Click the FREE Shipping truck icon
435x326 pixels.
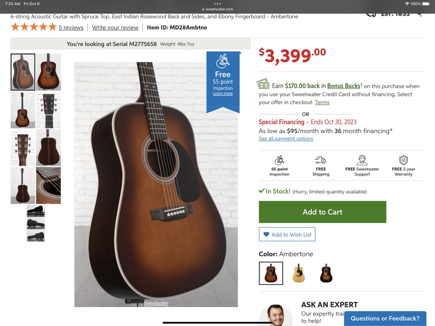point(320,160)
